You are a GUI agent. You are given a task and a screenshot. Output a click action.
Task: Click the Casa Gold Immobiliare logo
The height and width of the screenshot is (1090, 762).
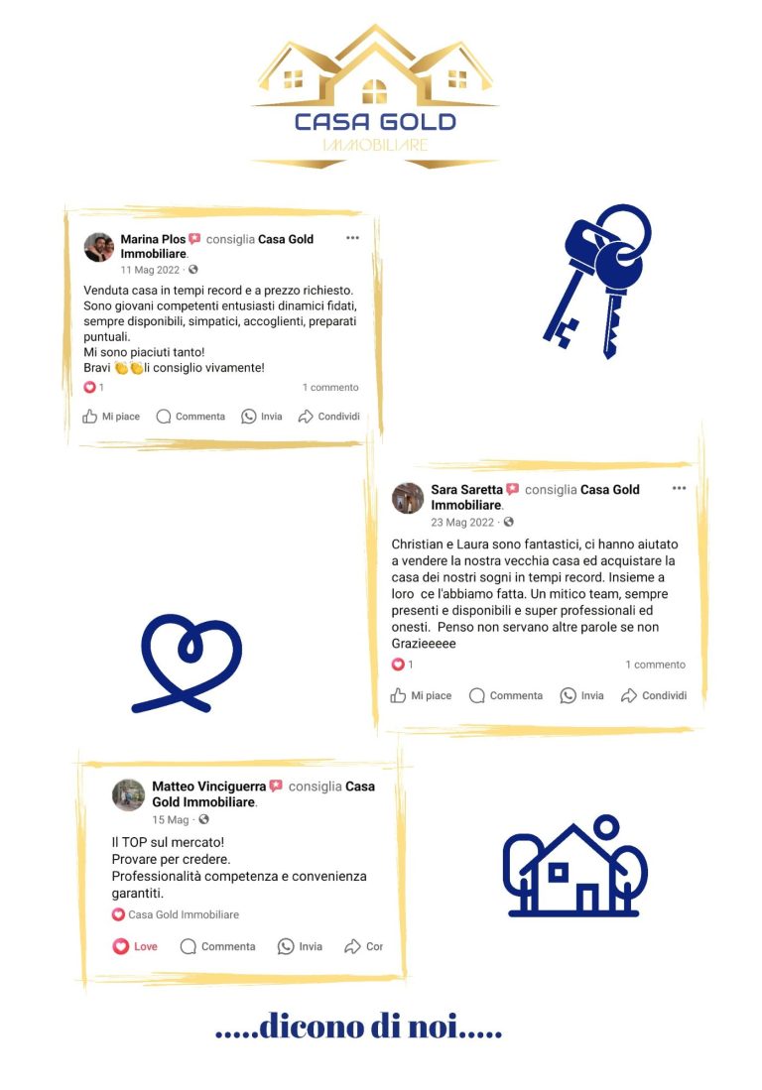(x=375, y=96)
